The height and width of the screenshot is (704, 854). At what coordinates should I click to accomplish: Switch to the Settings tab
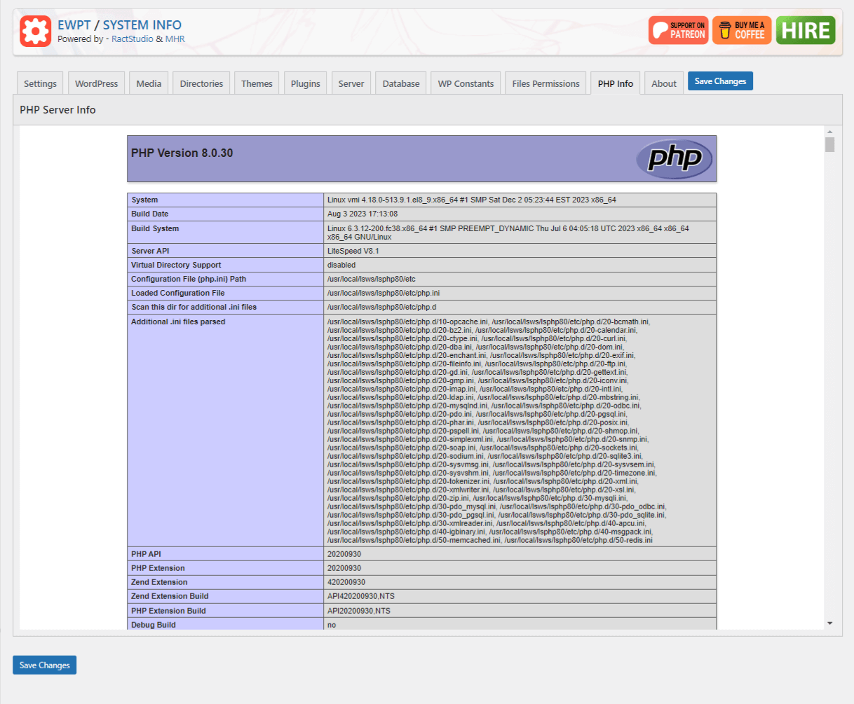click(40, 83)
